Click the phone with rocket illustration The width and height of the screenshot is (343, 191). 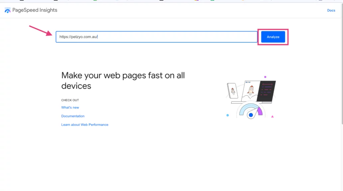click(232, 90)
